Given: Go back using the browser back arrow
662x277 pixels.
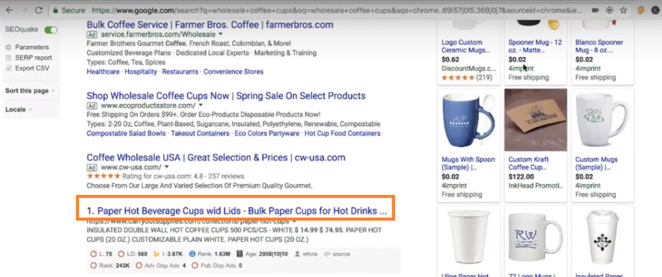Looking at the screenshot, I should click(9, 10).
